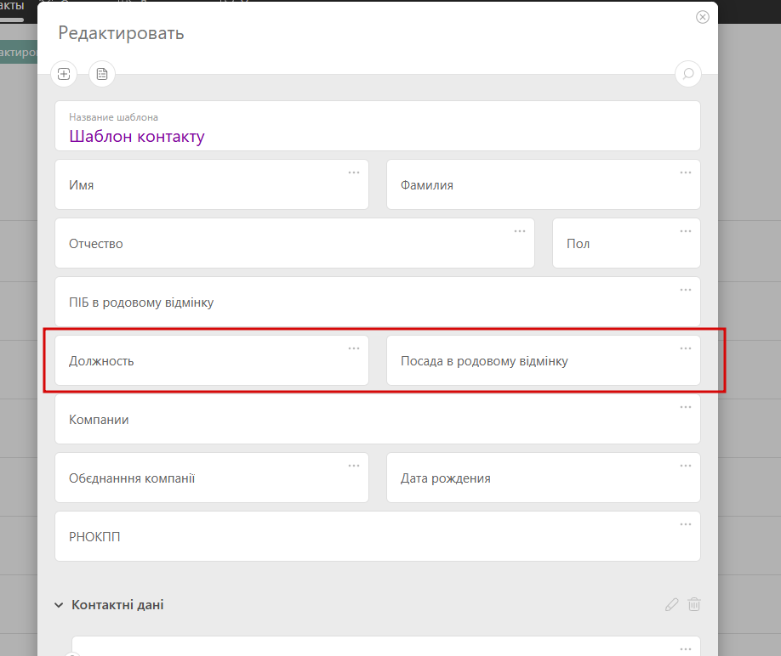Collapse the Контактні дані section chevron
Screen dimensions: 781x656
click(x=59, y=605)
